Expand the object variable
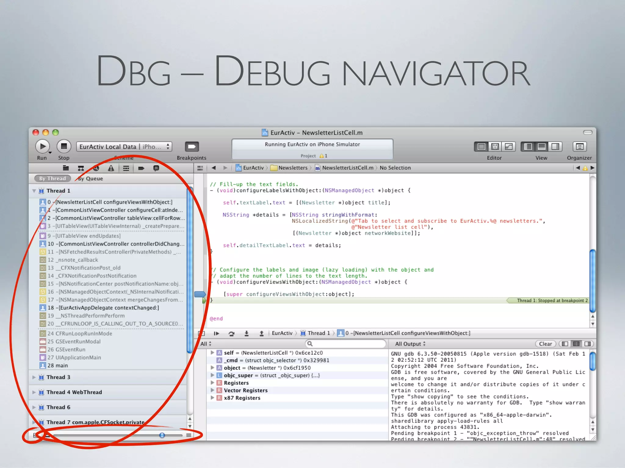The image size is (625, 468). pos(212,368)
